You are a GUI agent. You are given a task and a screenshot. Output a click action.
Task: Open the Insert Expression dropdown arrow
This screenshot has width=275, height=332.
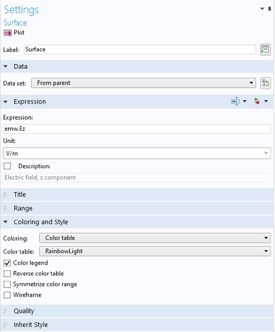245,101
